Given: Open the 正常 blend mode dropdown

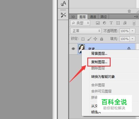Looking at the screenshot, I should point(86,31).
